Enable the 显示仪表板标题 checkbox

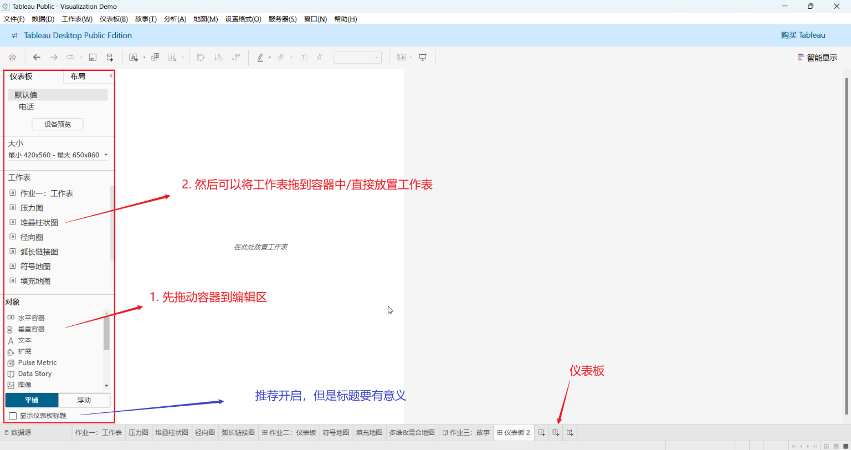click(x=13, y=416)
